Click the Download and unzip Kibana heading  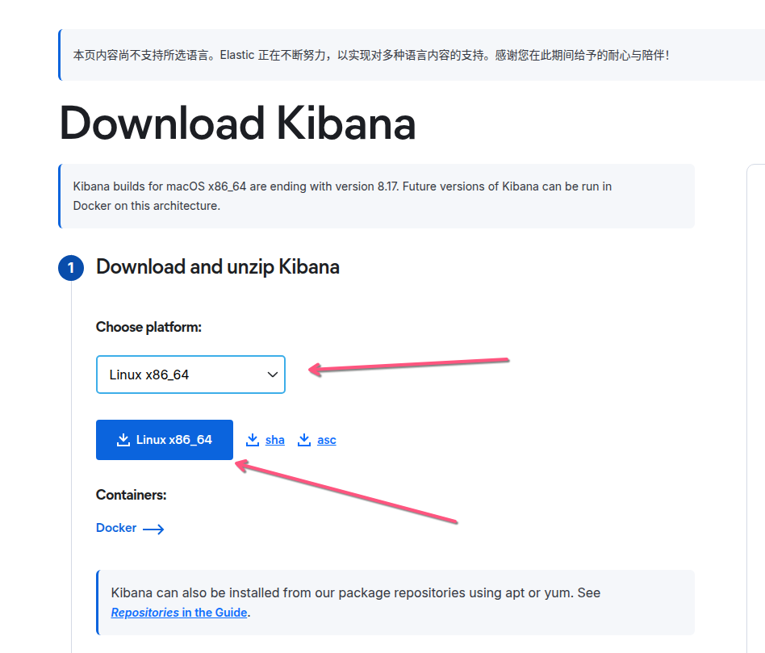218,267
